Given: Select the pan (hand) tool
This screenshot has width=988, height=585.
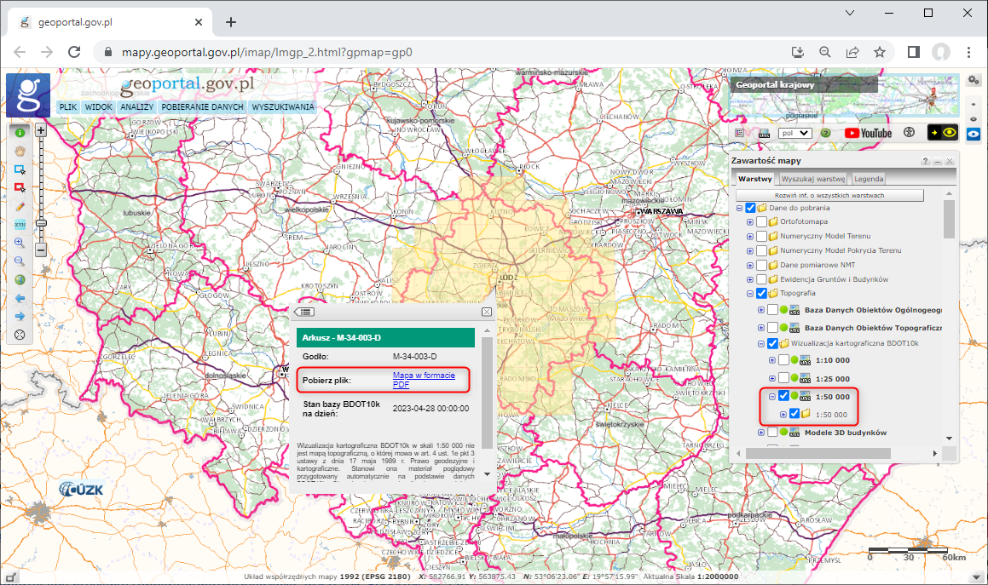Looking at the screenshot, I should pos(18,149).
